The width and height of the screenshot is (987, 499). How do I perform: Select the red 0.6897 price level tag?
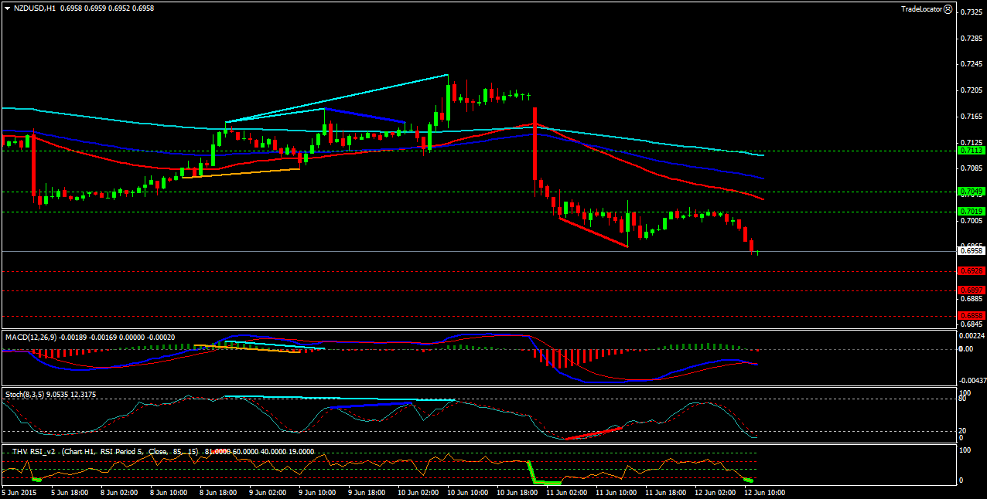tap(970, 291)
